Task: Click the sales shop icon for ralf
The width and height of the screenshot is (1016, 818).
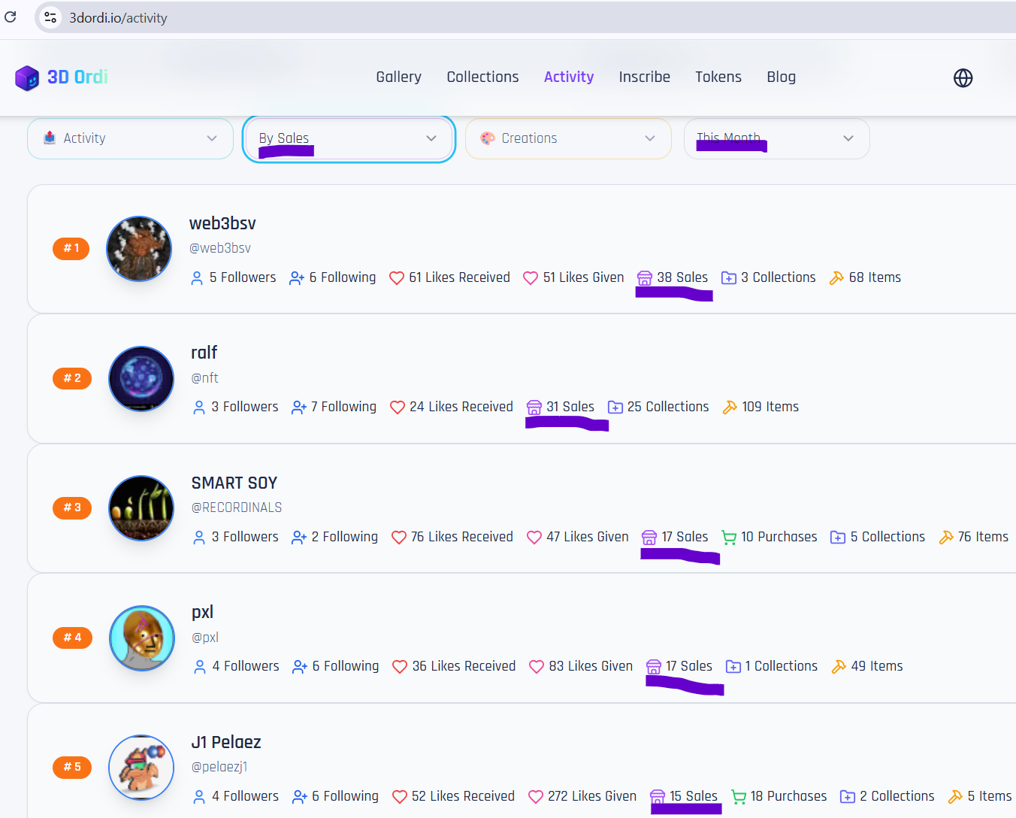Action: pos(534,407)
